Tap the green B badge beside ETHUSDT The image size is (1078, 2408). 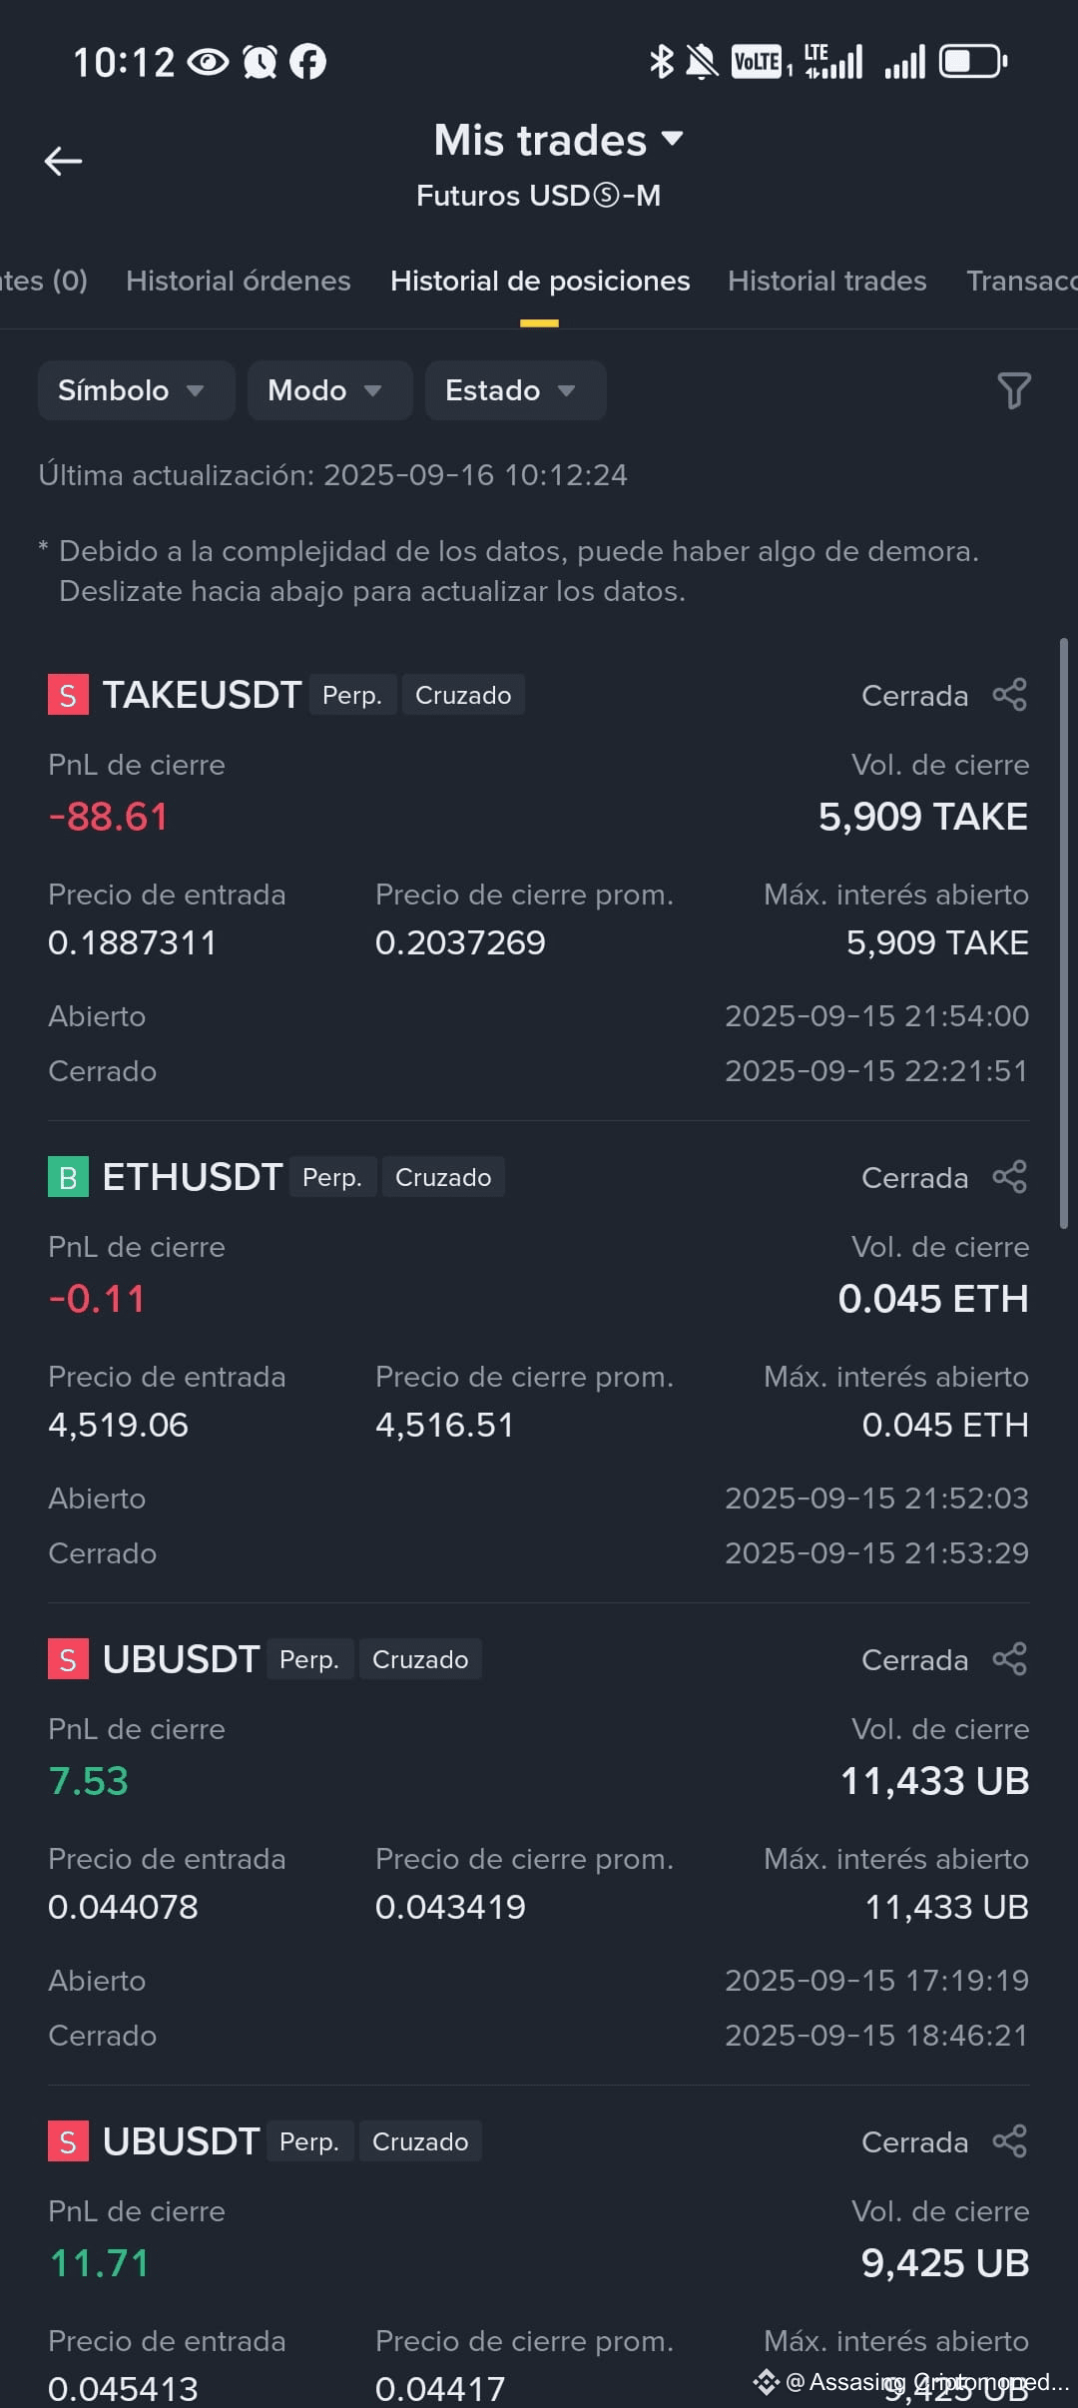(68, 1177)
